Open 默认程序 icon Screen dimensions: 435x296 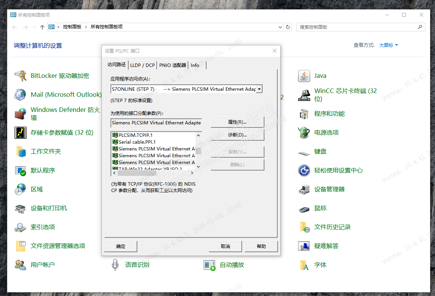pos(20,170)
